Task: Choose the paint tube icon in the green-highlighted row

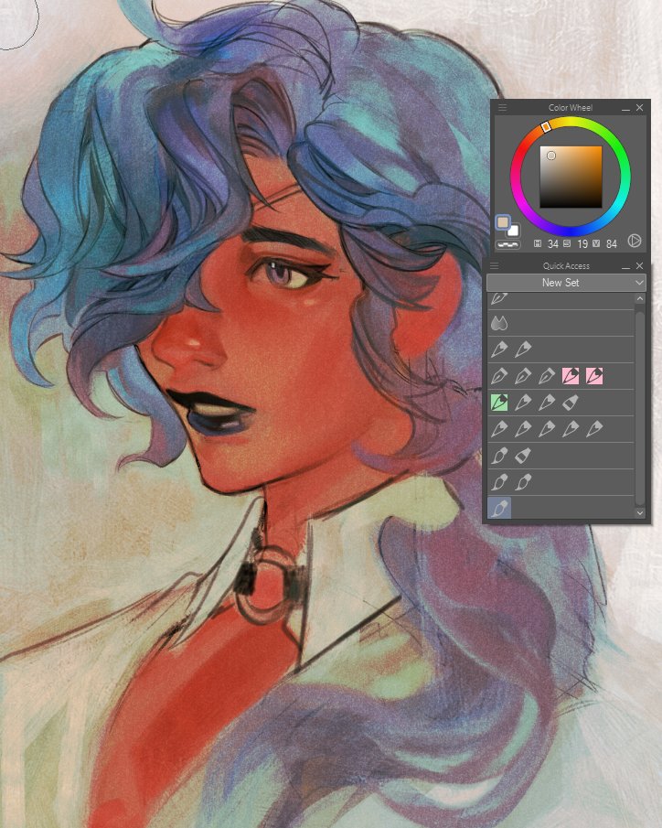Action: (571, 403)
